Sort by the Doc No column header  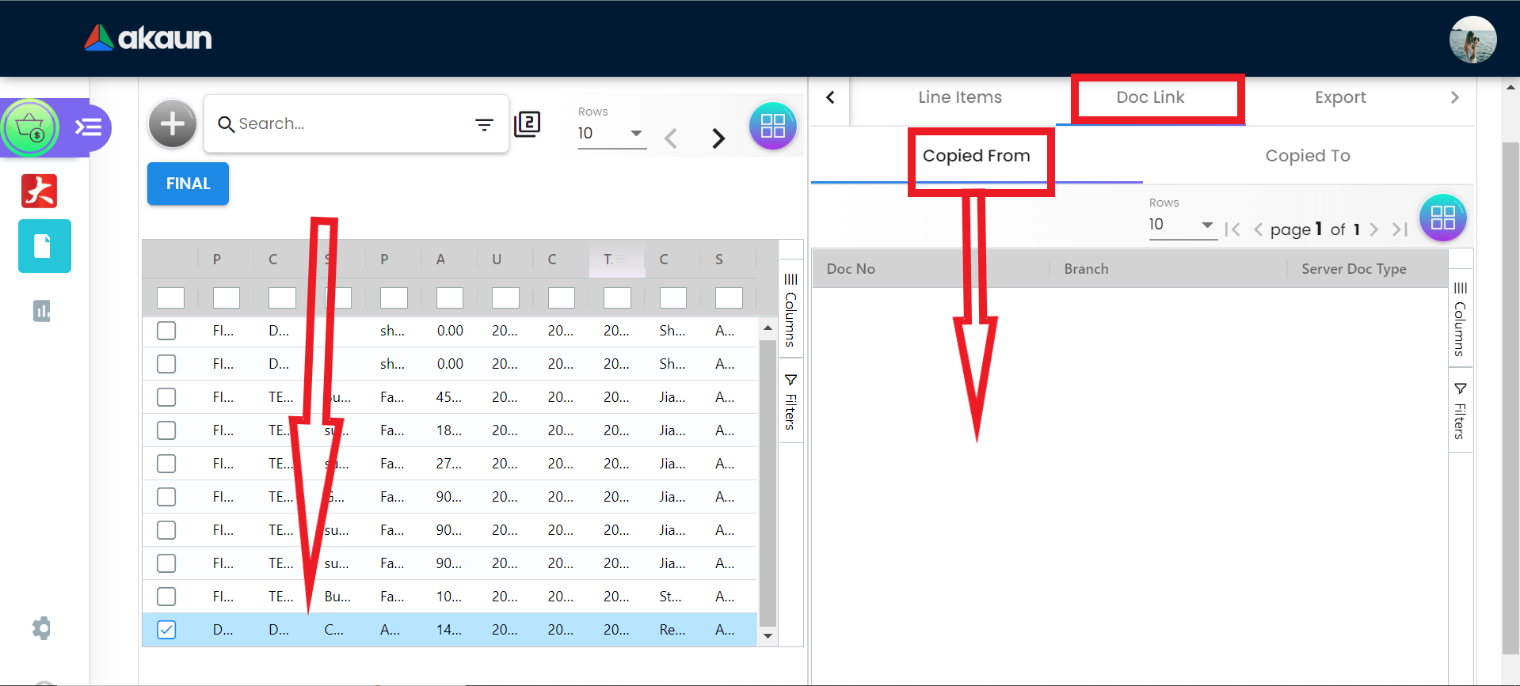[x=851, y=269]
